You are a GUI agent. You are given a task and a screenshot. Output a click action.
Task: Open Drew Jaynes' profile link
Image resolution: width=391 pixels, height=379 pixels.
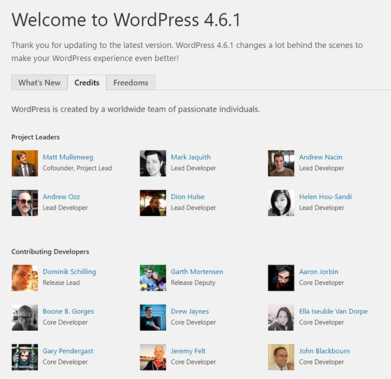click(190, 311)
